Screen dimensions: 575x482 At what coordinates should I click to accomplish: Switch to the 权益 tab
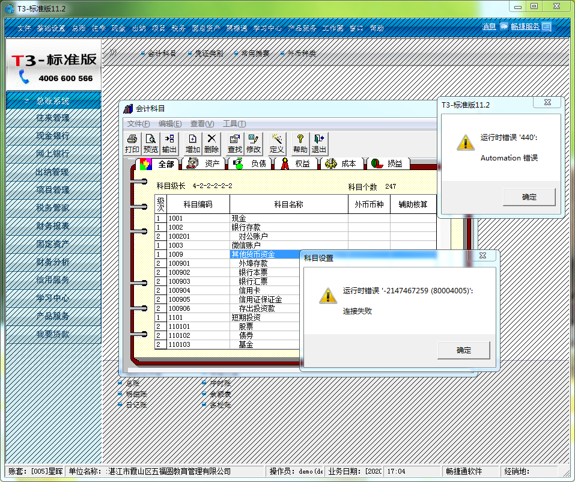tap(296, 163)
